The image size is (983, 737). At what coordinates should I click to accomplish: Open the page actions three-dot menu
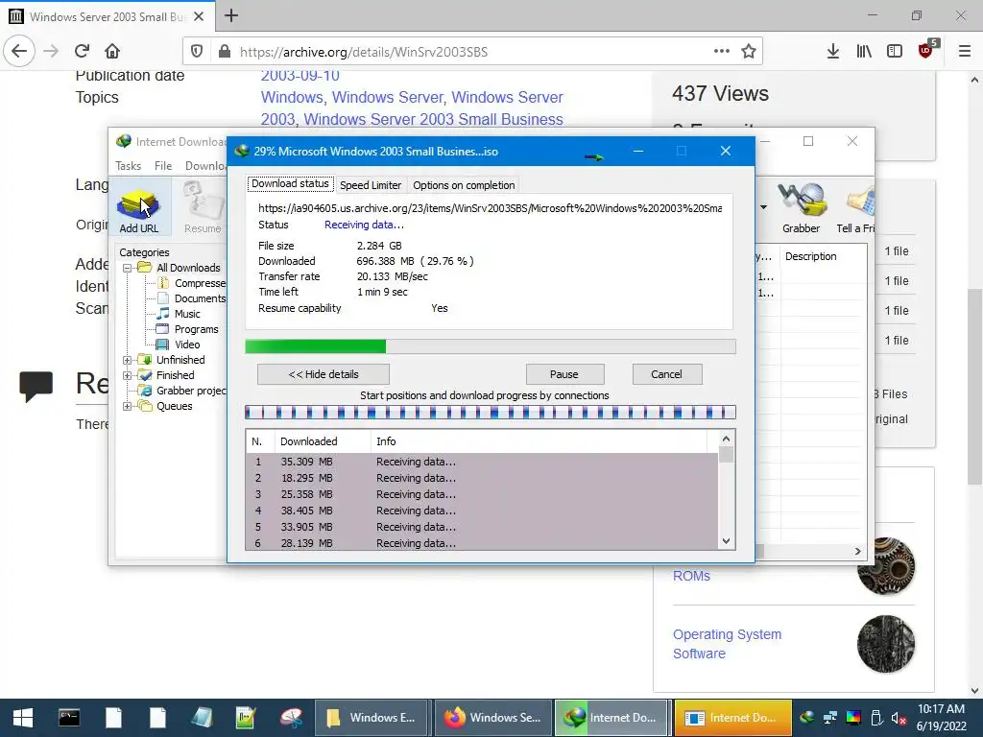click(x=722, y=52)
